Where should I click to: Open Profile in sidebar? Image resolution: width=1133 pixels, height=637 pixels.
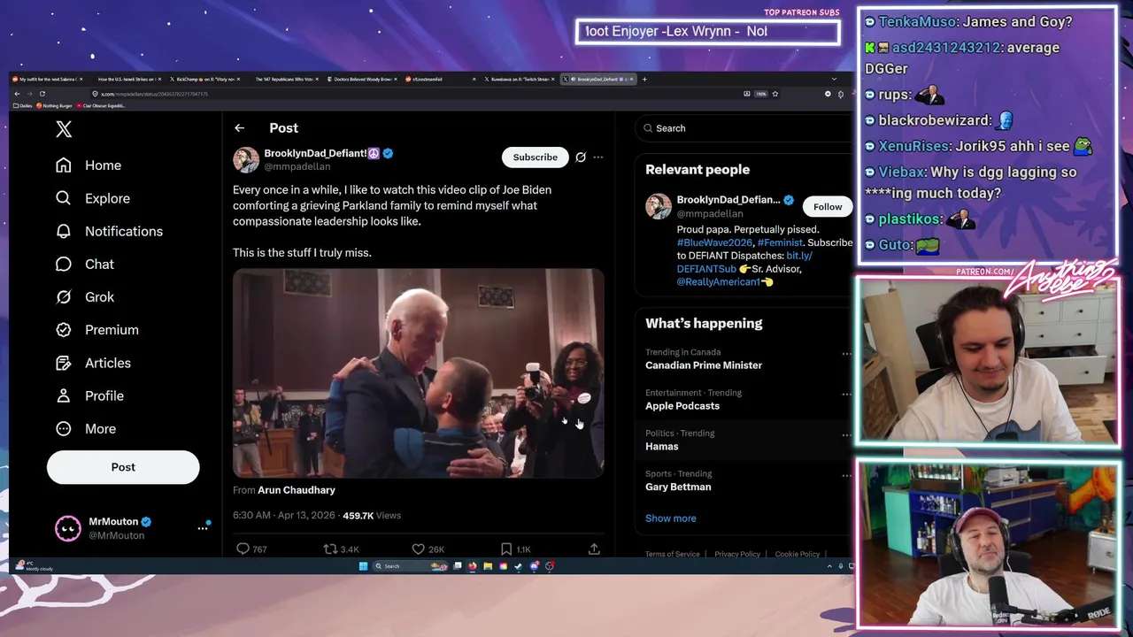coord(89,395)
